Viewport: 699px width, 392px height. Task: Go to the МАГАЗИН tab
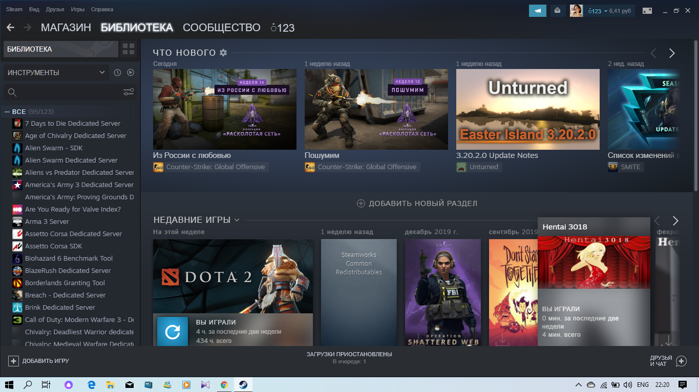pyautogui.click(x=66, y=28)
